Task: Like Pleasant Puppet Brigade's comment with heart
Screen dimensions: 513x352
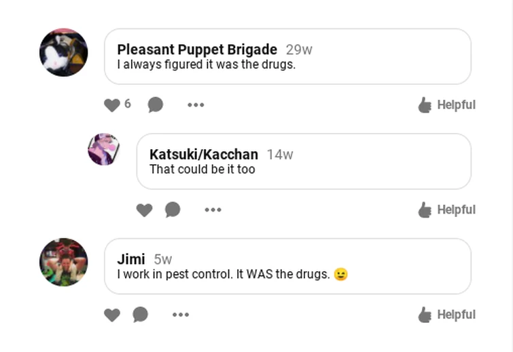Action: (112, 105)
